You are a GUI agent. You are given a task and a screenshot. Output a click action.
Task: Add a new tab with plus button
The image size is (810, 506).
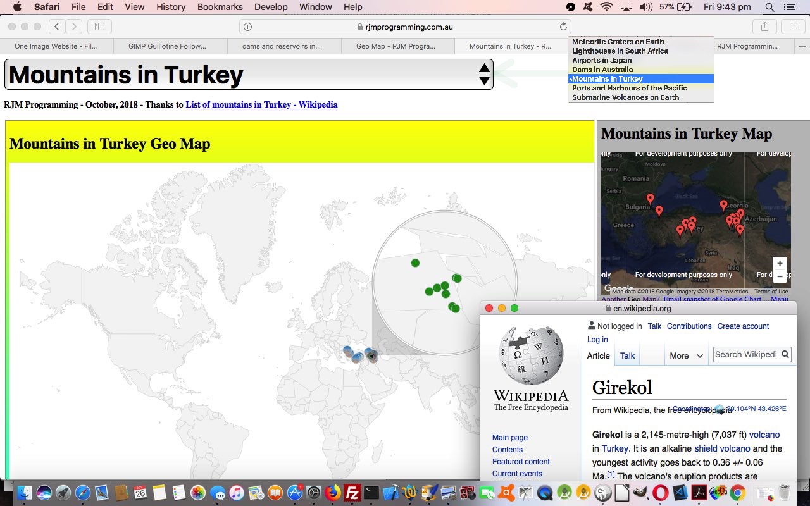point(802,46)
